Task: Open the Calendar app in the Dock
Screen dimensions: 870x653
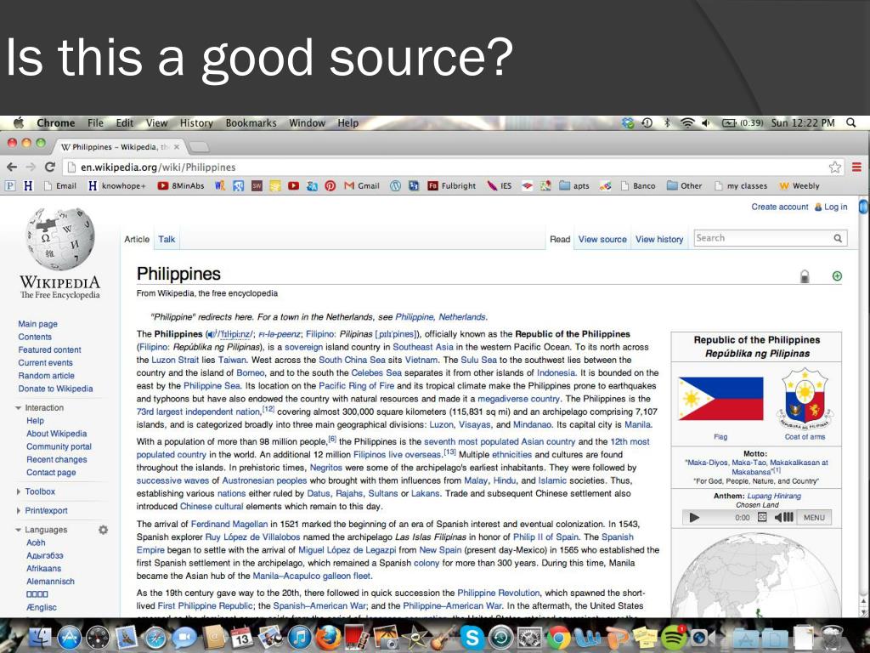Action: point(241,638)
